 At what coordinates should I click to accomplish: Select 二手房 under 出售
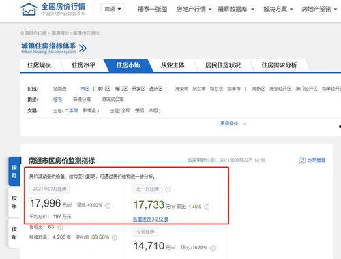coord(71,110)
